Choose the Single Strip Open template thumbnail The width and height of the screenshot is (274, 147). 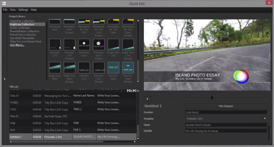55,68
